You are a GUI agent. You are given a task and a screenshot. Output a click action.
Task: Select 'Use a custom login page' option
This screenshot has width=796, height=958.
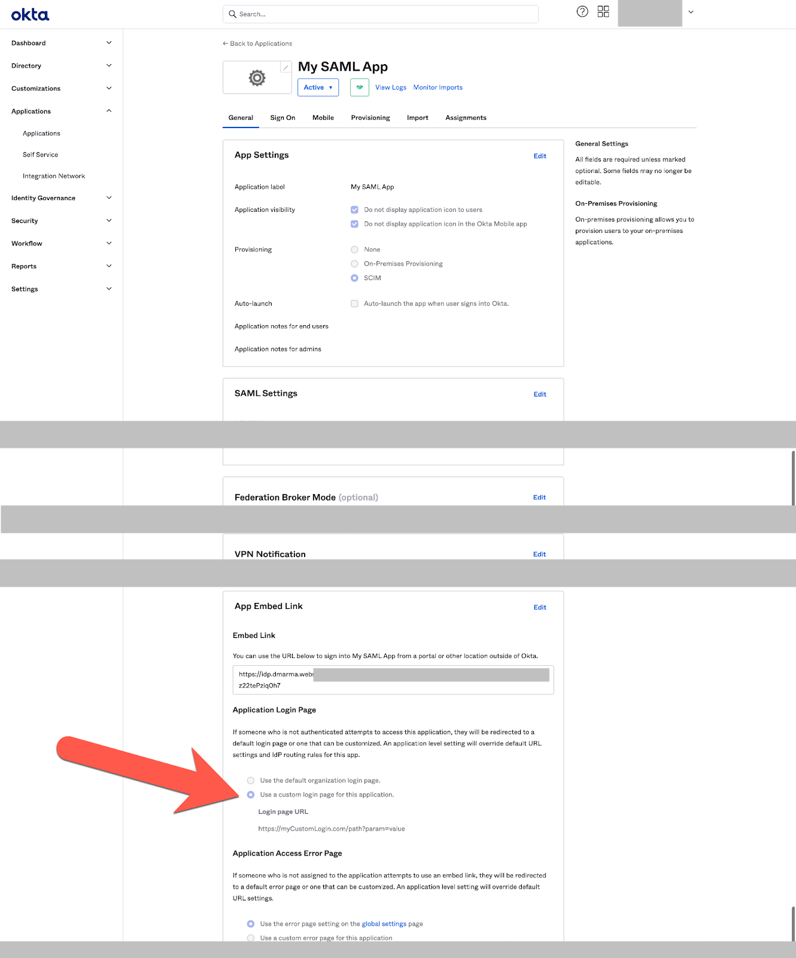251,795
